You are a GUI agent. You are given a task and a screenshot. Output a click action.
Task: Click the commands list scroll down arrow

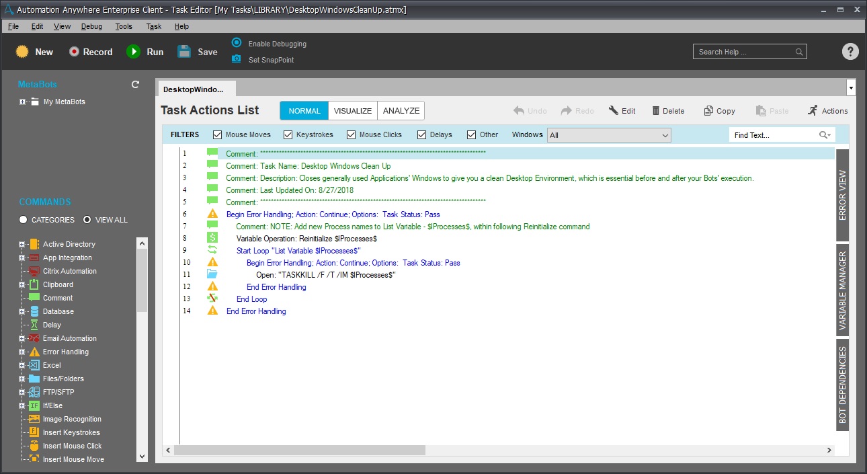[x=142, y=456]
